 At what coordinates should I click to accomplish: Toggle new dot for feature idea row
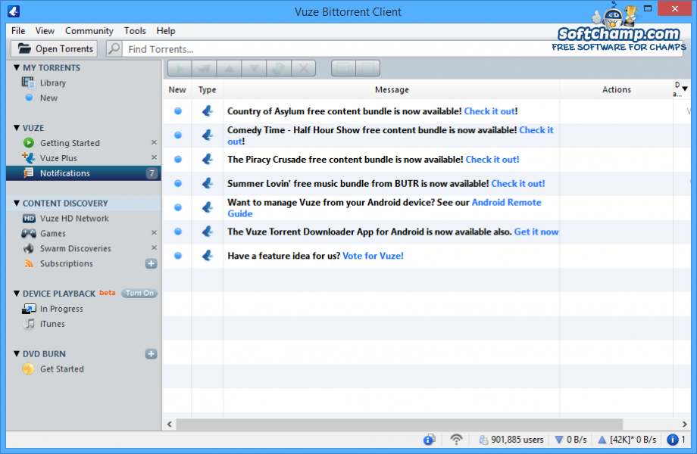(178, 256)
